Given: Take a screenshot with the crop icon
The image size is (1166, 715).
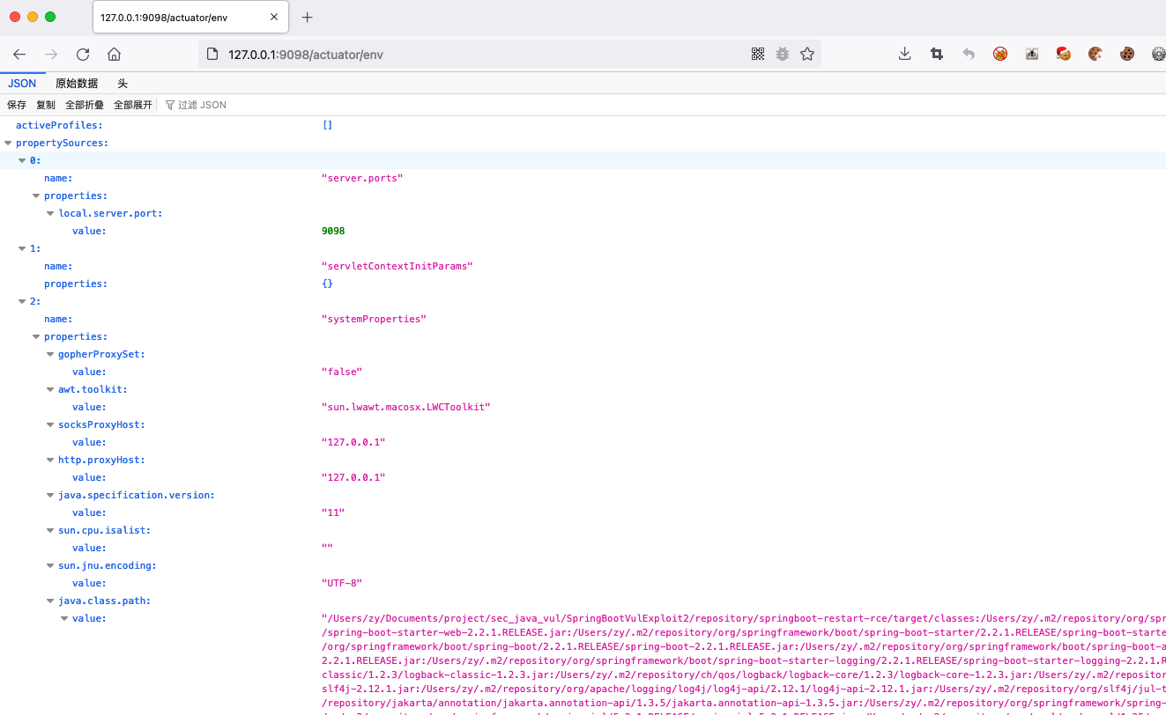Looking at the screenshot, I should [937, 54].
